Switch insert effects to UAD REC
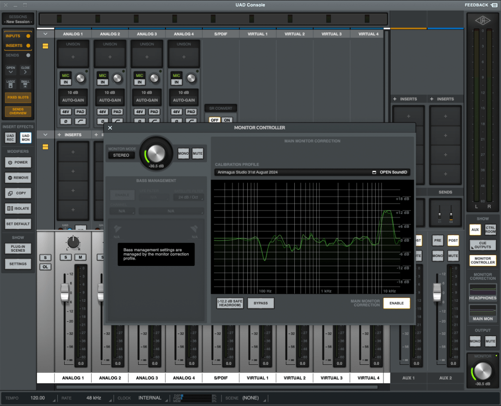This screenshot has width=501, height=406. pos(10,138)
